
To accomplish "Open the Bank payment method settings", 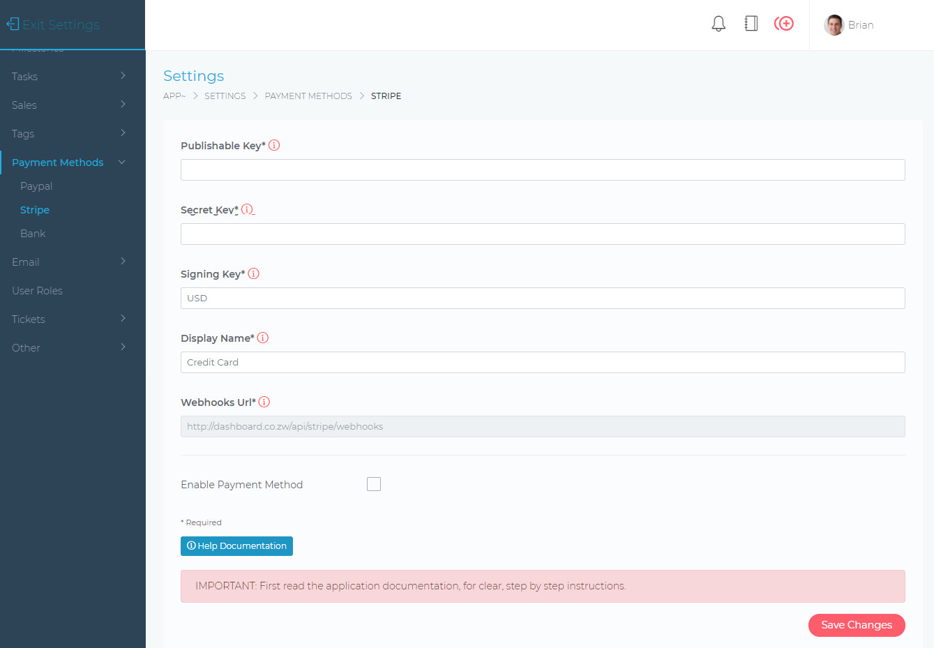I will tap(32, 233).
